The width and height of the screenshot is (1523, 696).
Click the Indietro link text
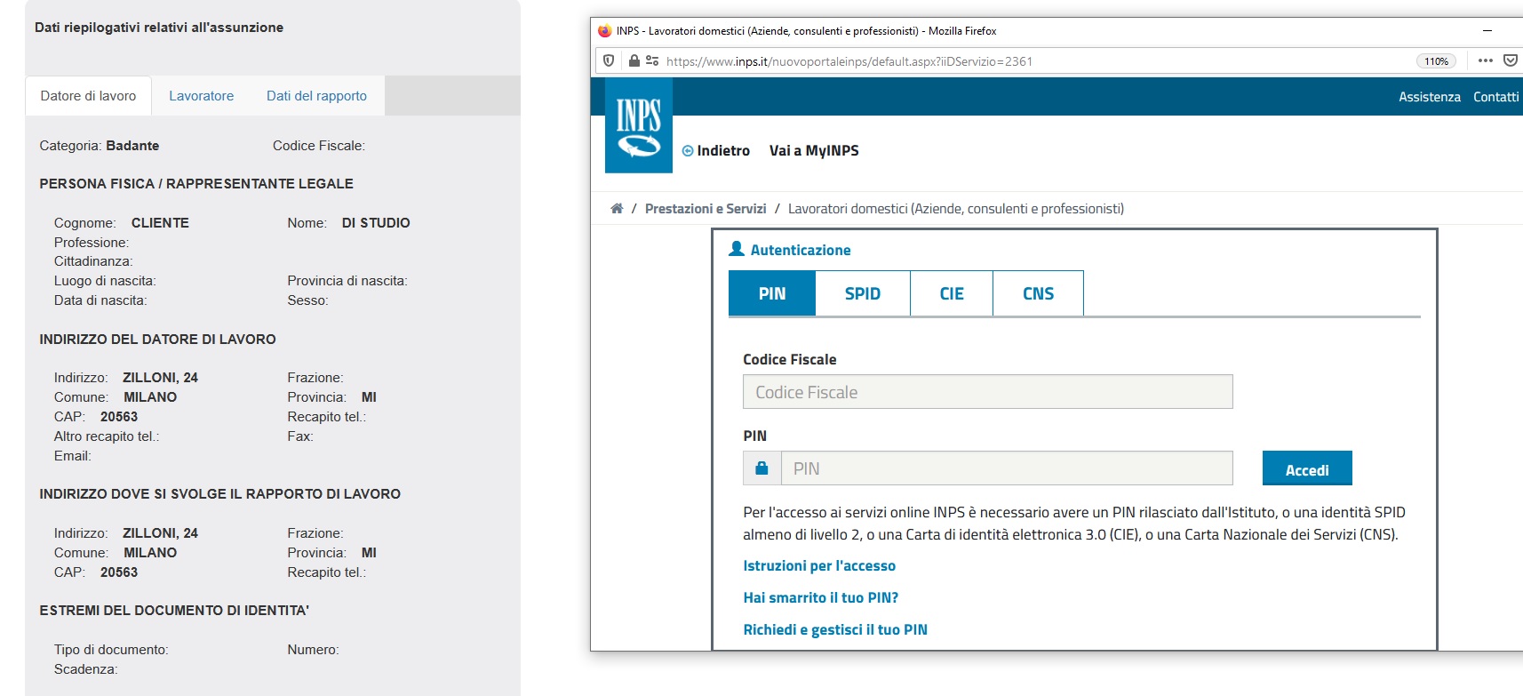(x=723, y=150)
